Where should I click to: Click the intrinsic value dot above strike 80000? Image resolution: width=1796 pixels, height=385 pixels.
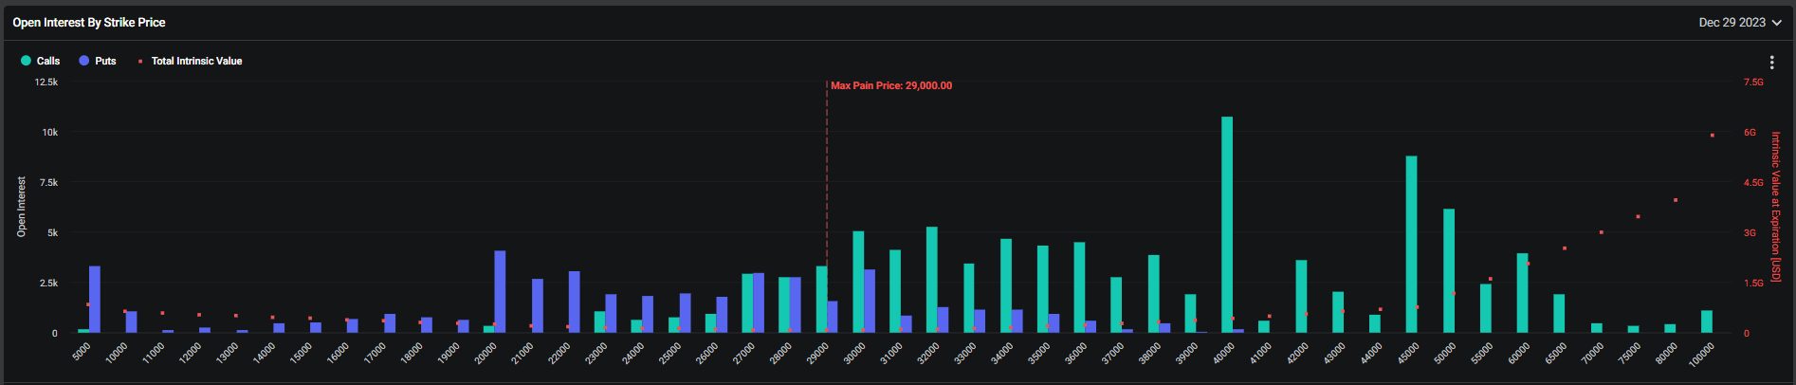point(1676,200)
